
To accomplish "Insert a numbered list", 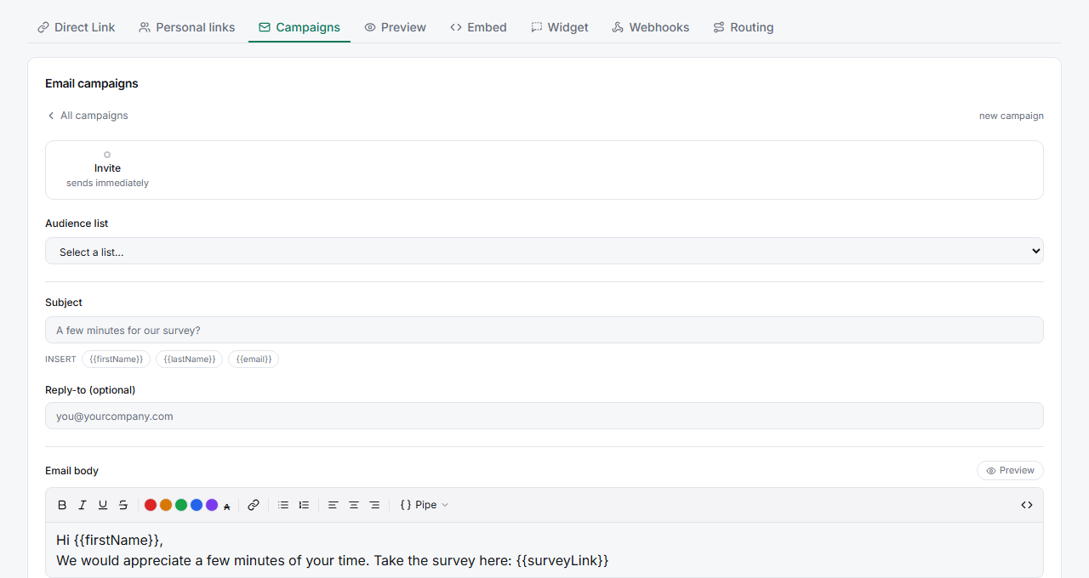I will [304, 505].
